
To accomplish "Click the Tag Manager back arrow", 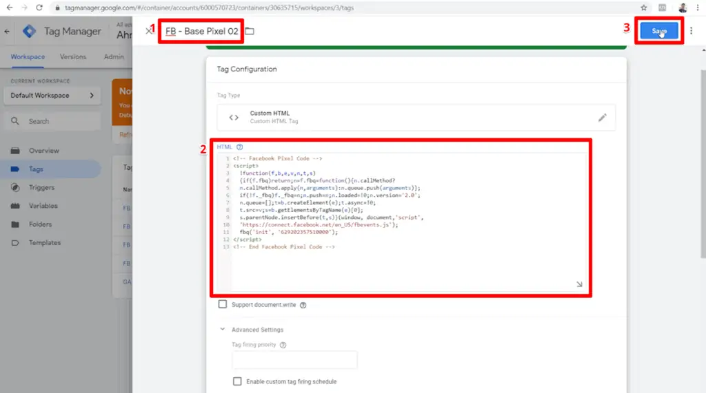I will tap(7, 32).
